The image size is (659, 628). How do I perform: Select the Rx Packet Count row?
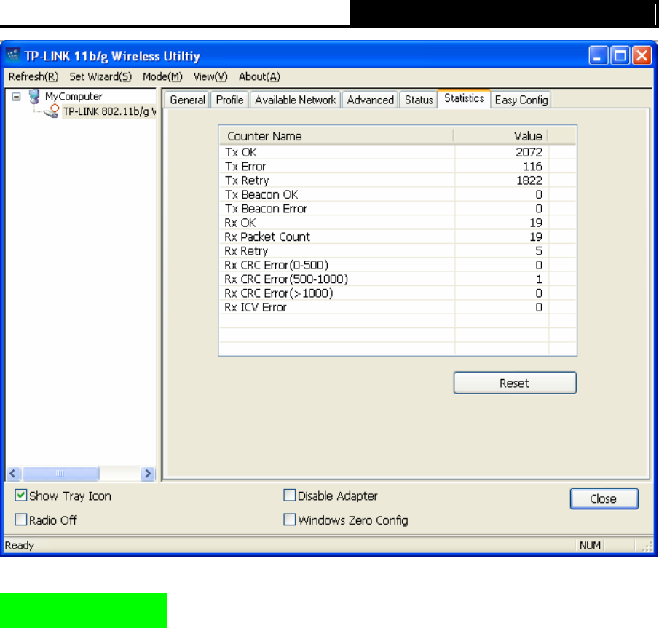[x=398, y=237]
